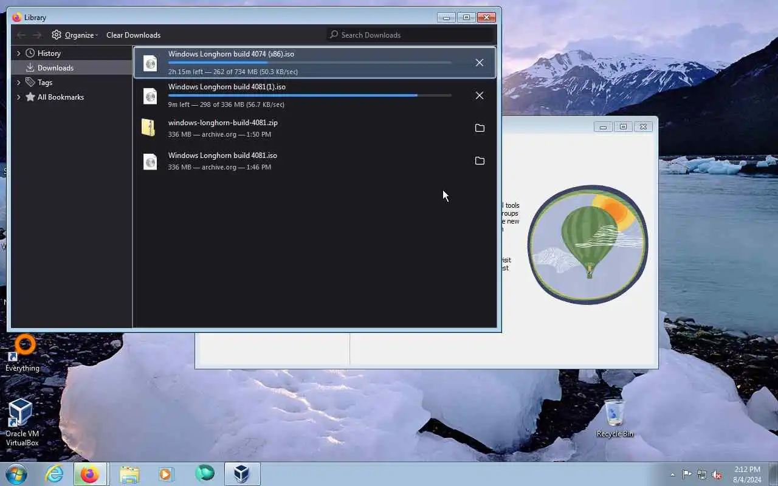
Task: Focus the Search Downloads field
Action: [x=410, y=35]
